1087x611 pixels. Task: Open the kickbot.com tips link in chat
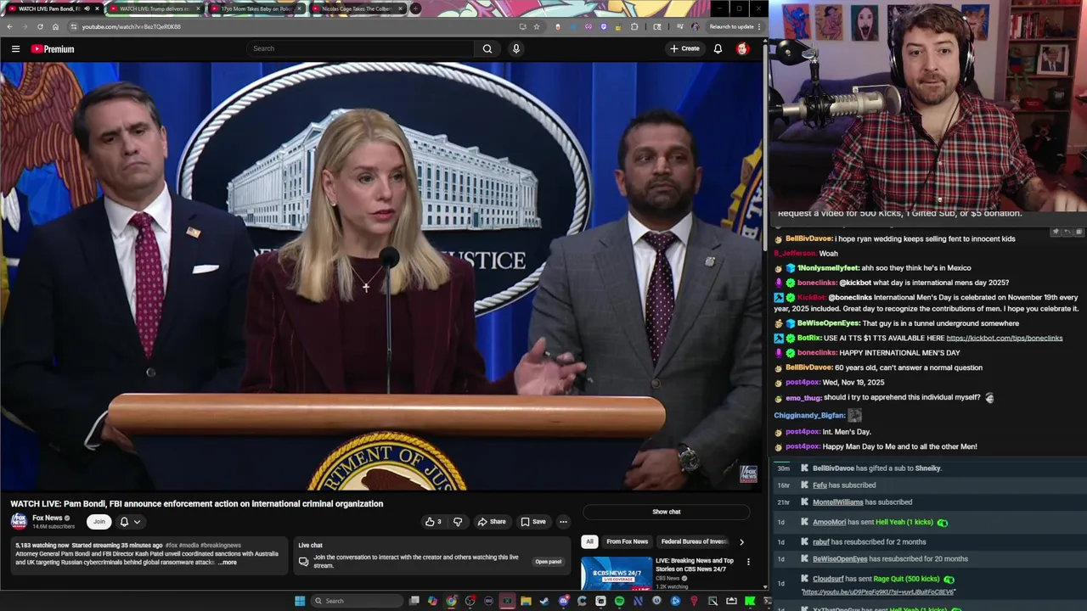pyautogui.click(x=1005, y=338)
